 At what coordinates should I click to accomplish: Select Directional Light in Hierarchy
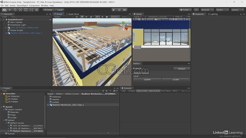18,25
